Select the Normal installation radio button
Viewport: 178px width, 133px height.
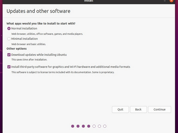tap(9, 28)
